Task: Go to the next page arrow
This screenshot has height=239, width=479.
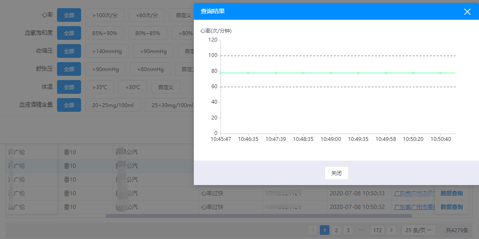Action: pyautogui.click(x=392, y=230)
